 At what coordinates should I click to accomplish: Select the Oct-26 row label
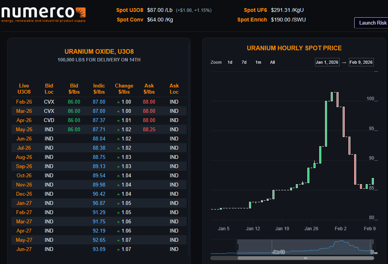pos(24,176)
